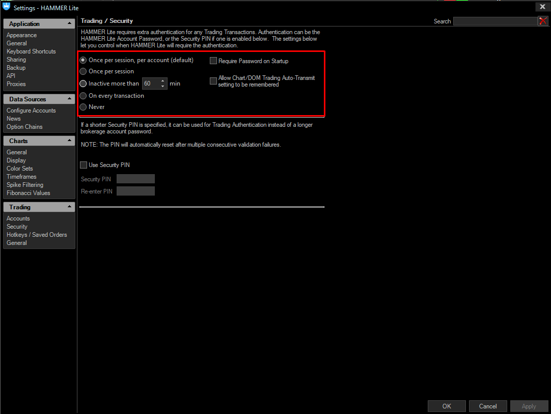The image size is (551, 414).
Task: Click the Apply button
Action: [529, 406]
